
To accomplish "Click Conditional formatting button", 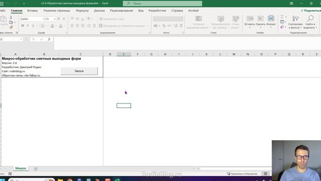I will click(x=199, y=22).
